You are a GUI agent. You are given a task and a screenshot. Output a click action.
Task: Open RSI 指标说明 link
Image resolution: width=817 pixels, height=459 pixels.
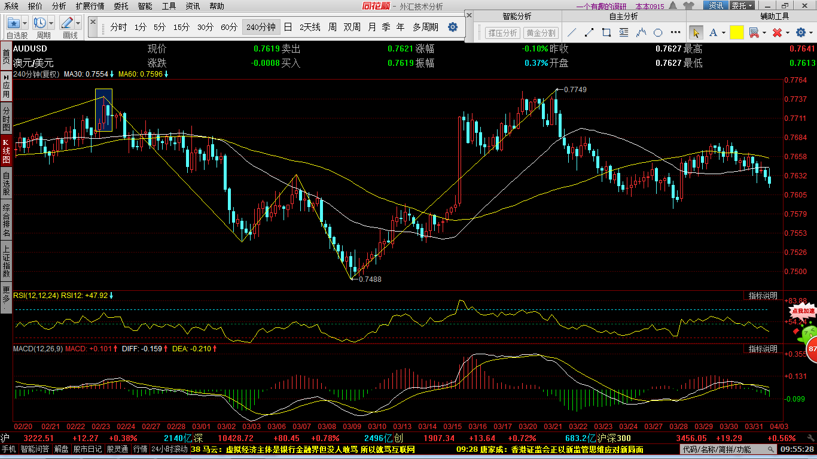pos(763,296)
